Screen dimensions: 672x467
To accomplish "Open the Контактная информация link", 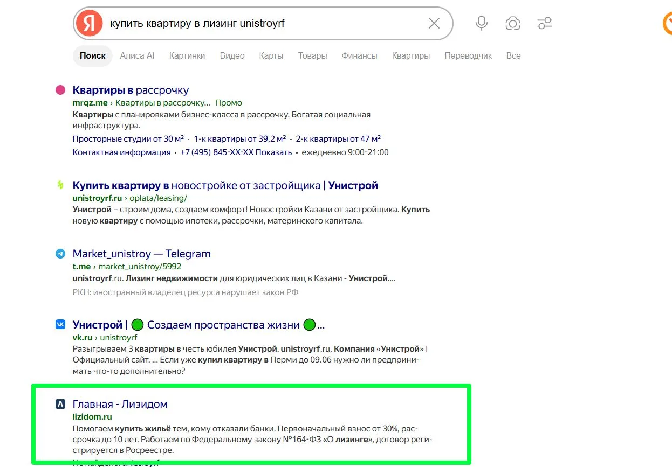I will tap(121, 152).
